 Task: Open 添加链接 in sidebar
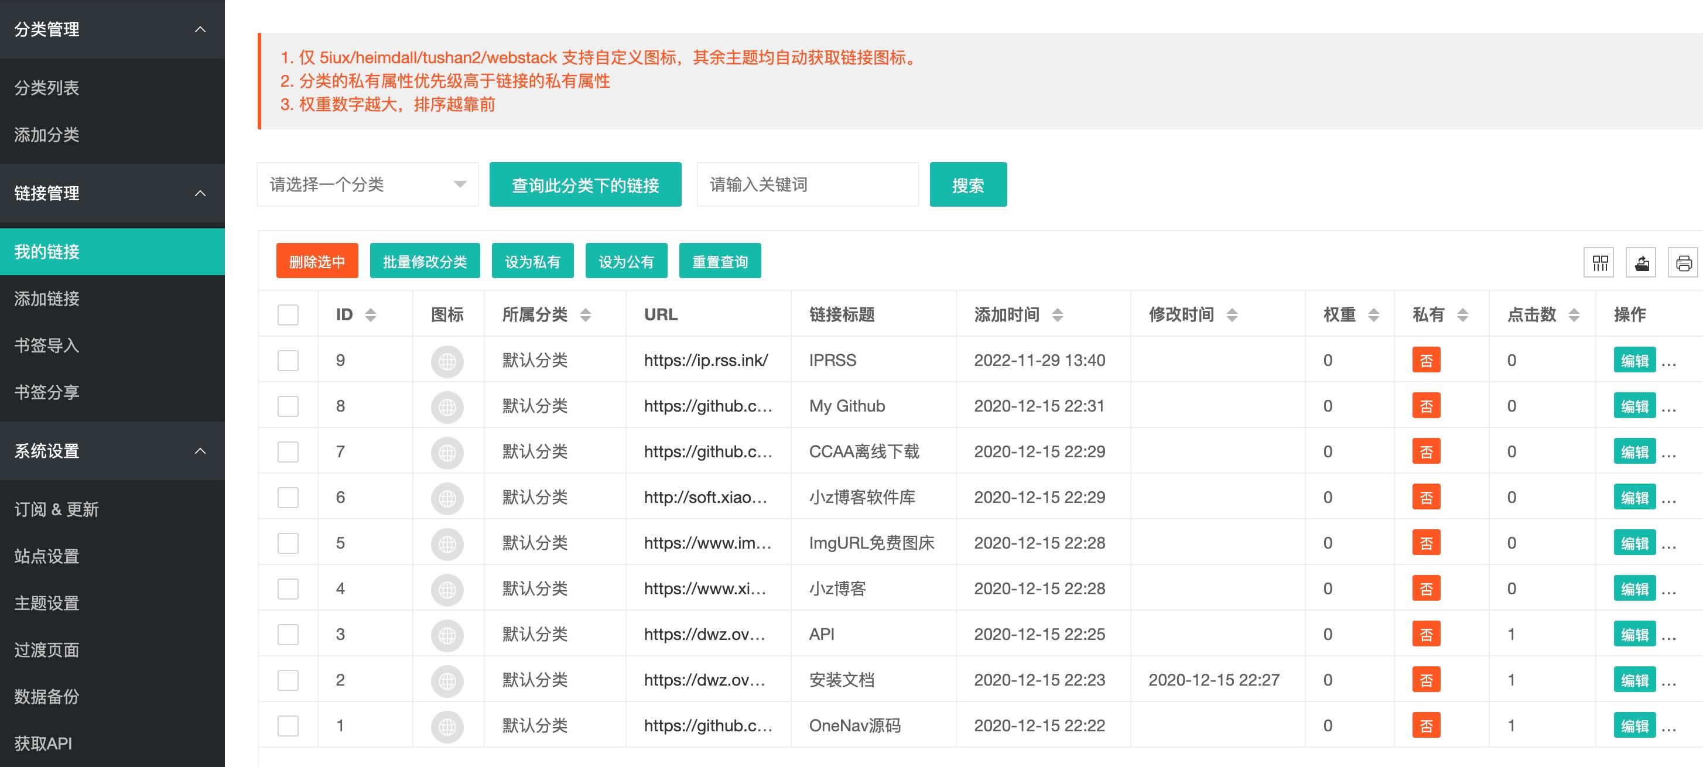47,299
